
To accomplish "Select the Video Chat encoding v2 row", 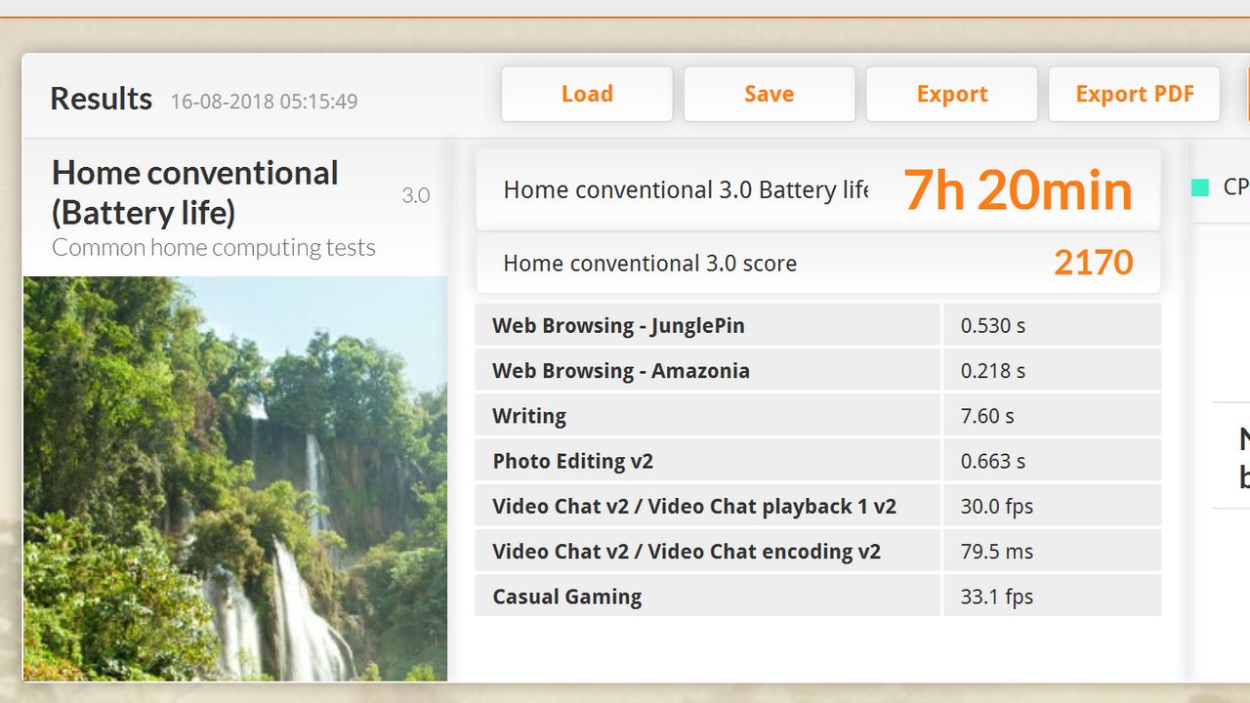I will pos(818,551).
